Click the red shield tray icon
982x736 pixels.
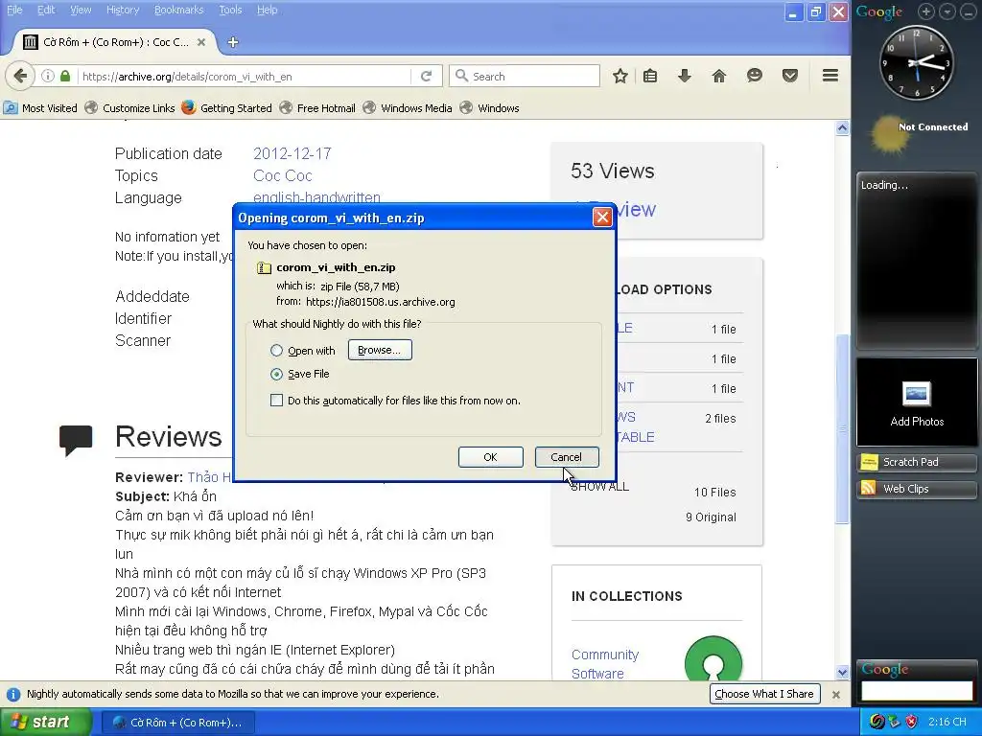coord(911,722)
